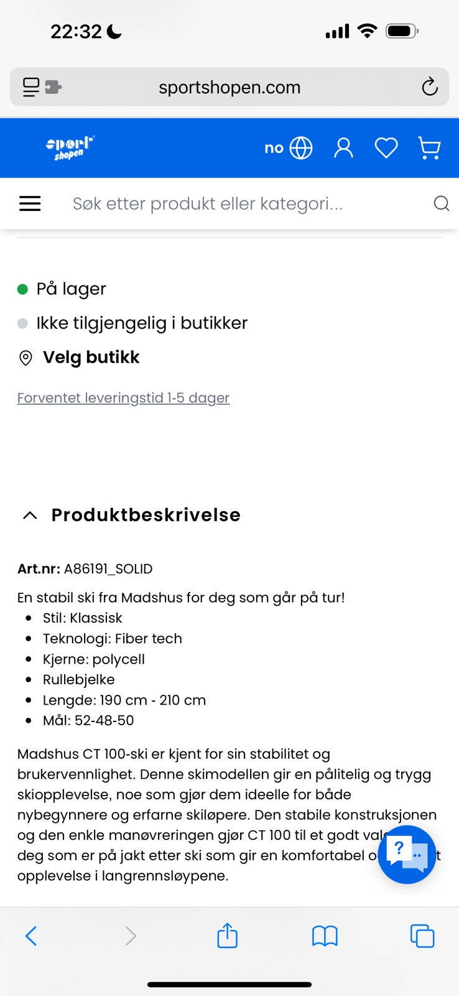Tap the Sportshopen logo
459x996 pixels.
pyautogui.click(x=70, y=148)
